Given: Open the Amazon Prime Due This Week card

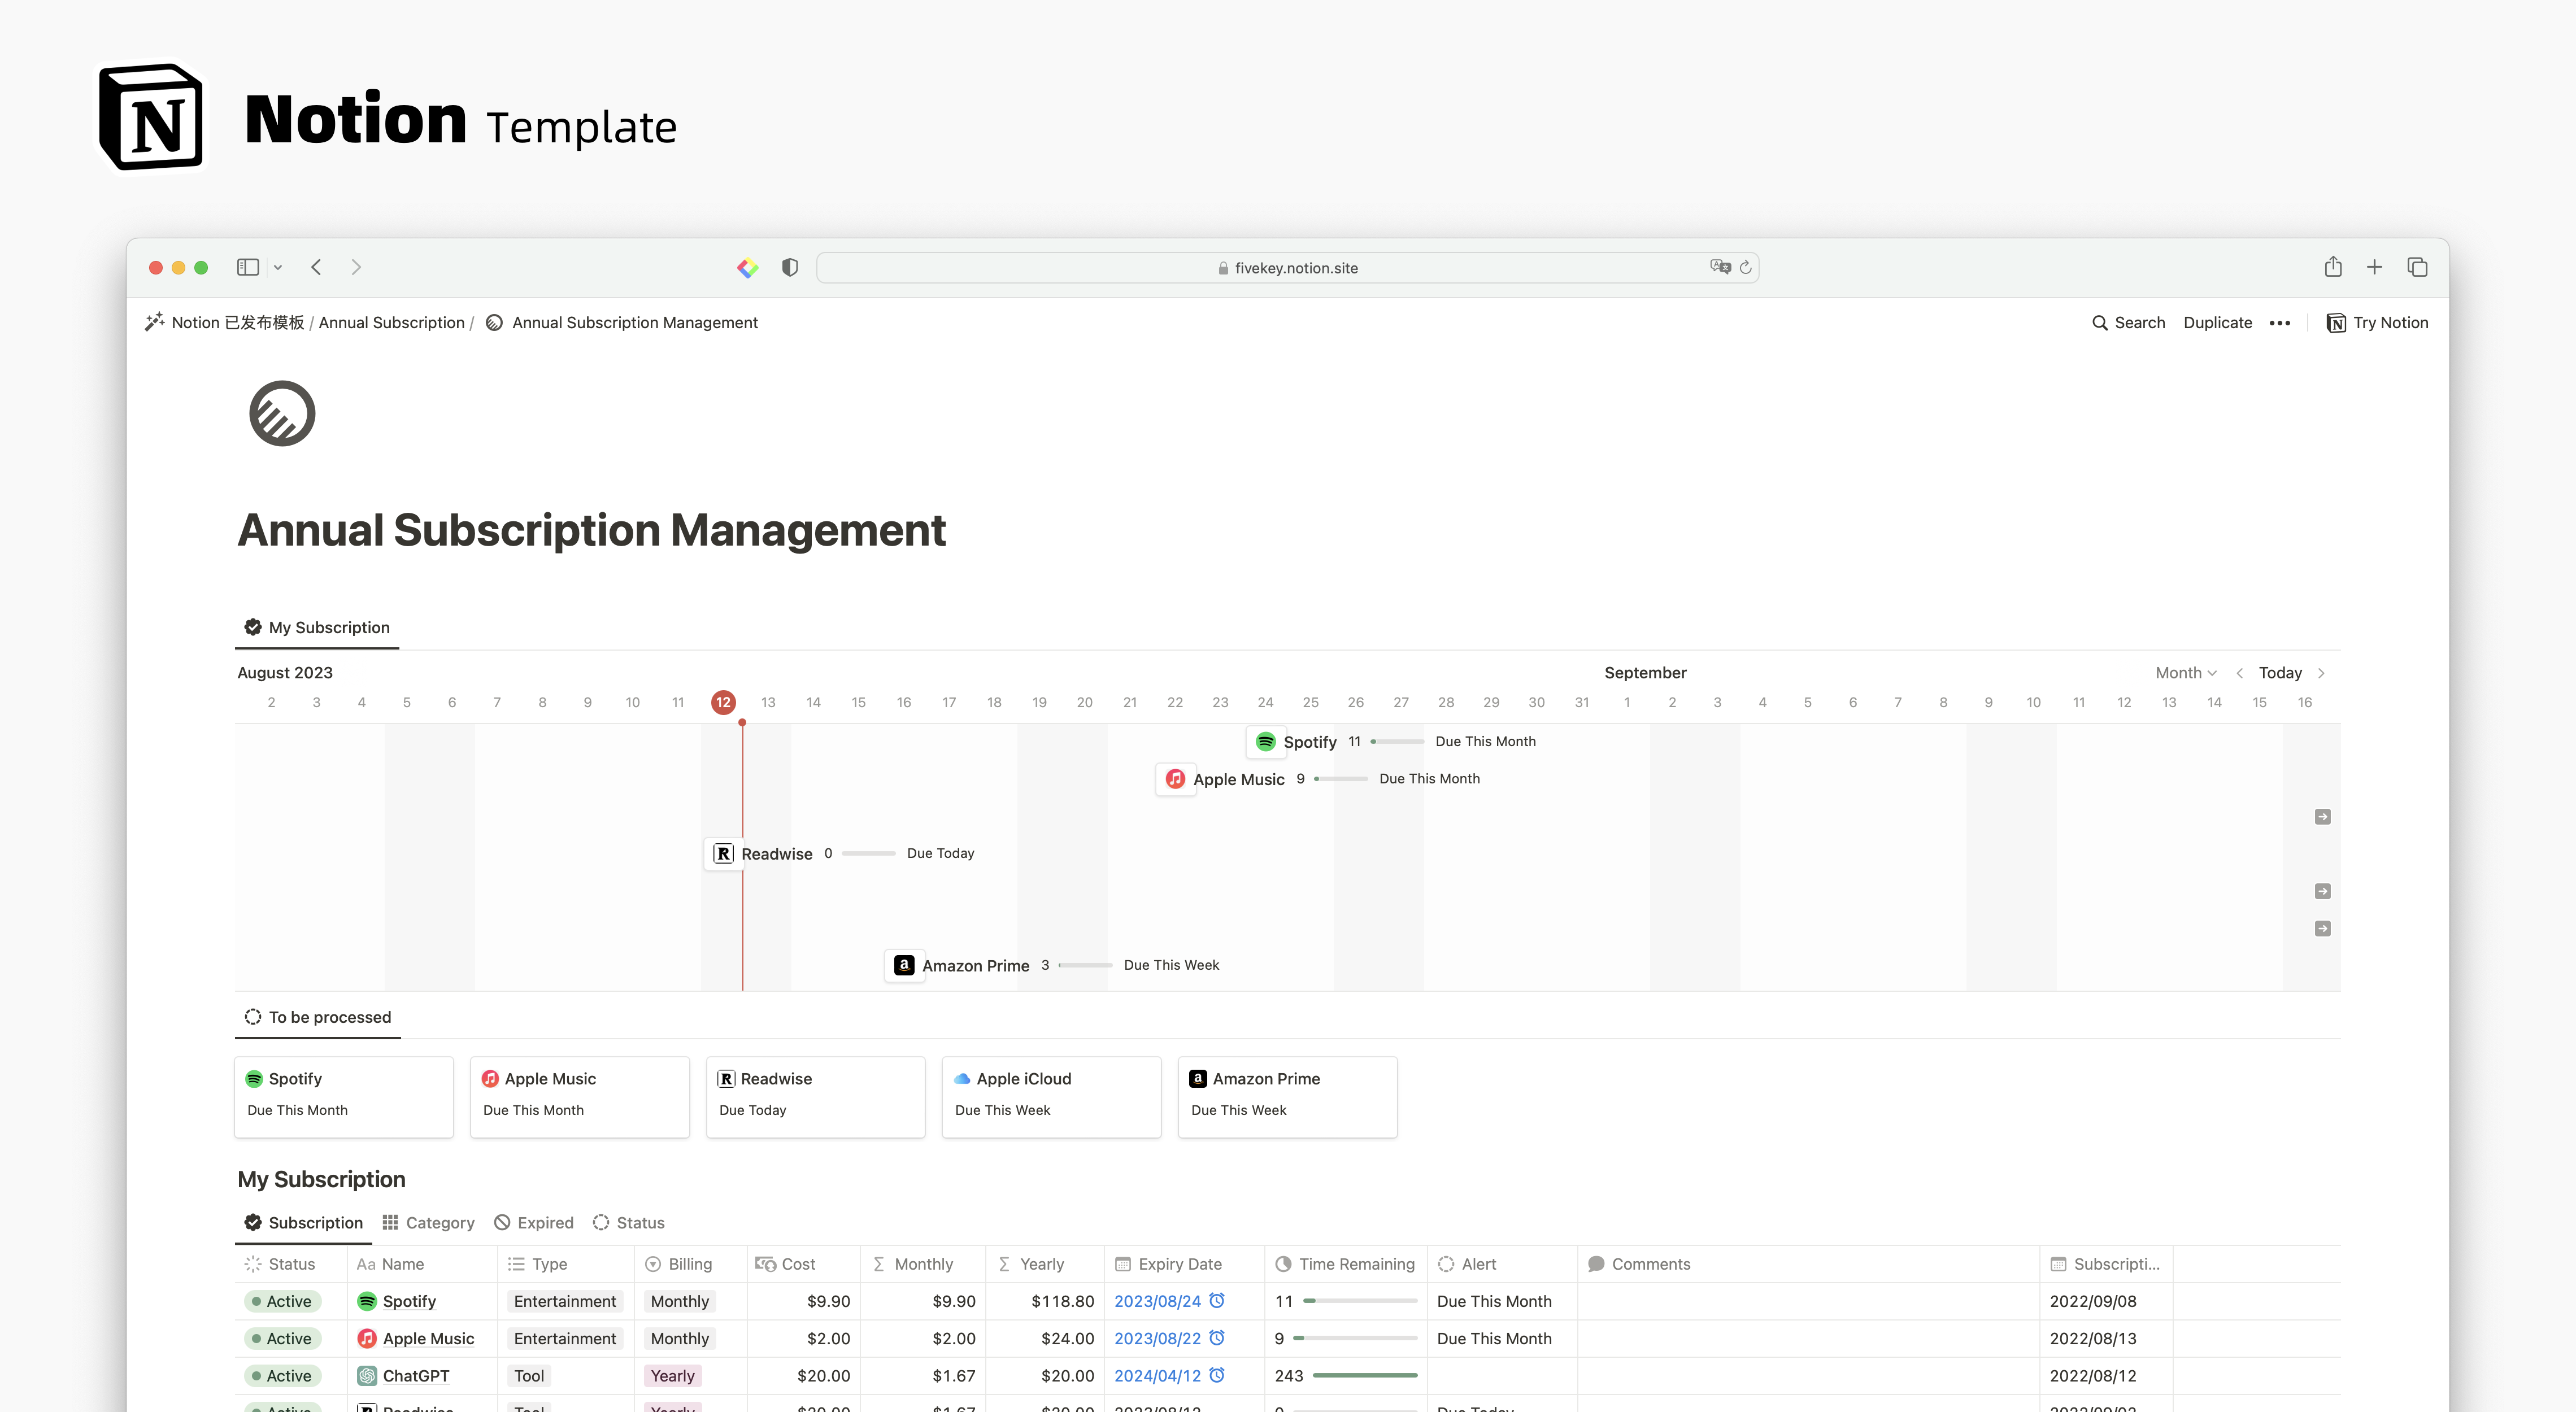Looking at the screenshot, I should 1288,1096.
